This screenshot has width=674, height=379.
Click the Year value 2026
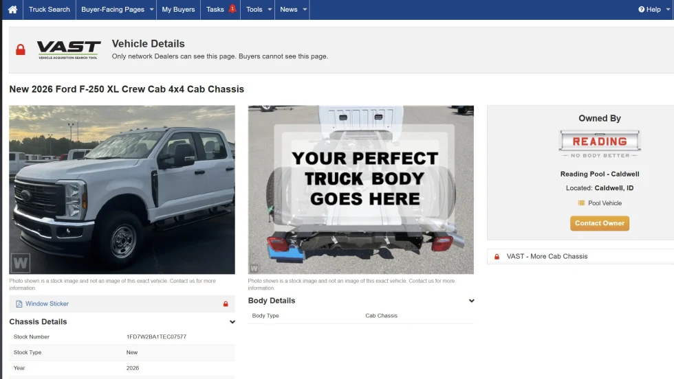pos(132,368)
